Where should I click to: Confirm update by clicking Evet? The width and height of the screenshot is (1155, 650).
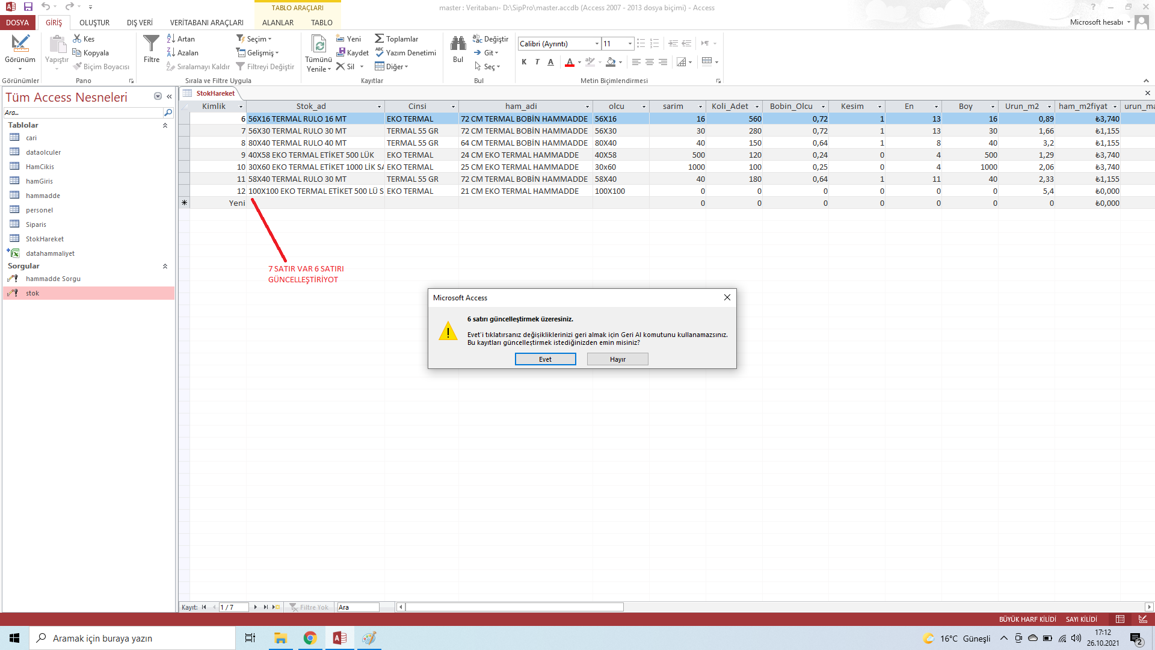click(x=545, y=359)
